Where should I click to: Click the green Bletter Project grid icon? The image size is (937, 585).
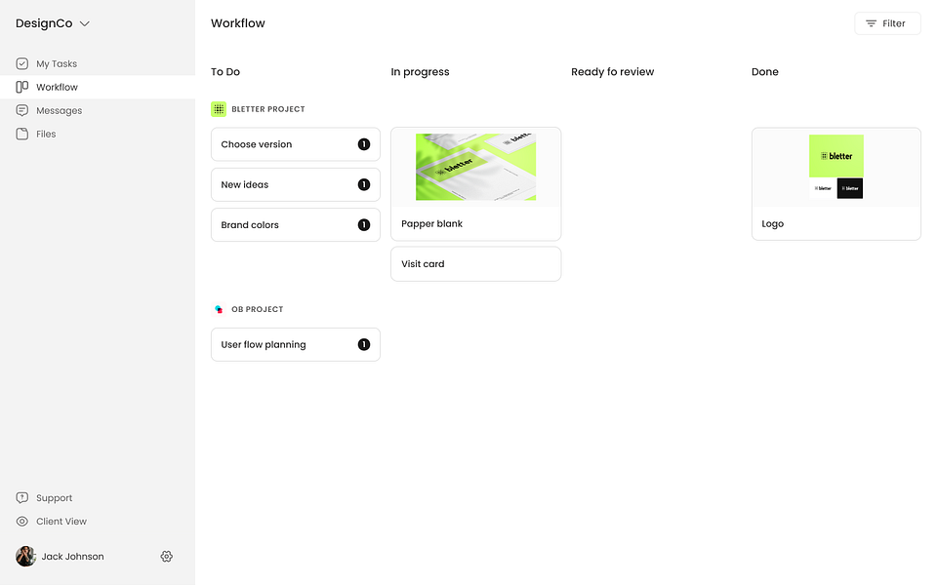pyautogui.click(x=218, y=108)
